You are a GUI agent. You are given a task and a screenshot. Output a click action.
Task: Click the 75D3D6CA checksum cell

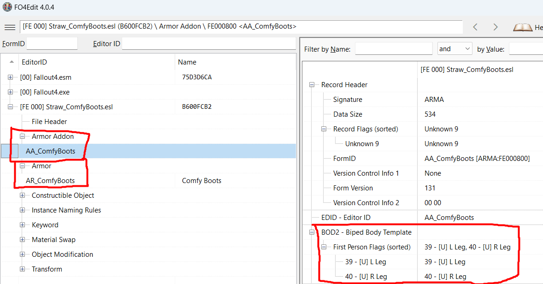pos(197,77)
